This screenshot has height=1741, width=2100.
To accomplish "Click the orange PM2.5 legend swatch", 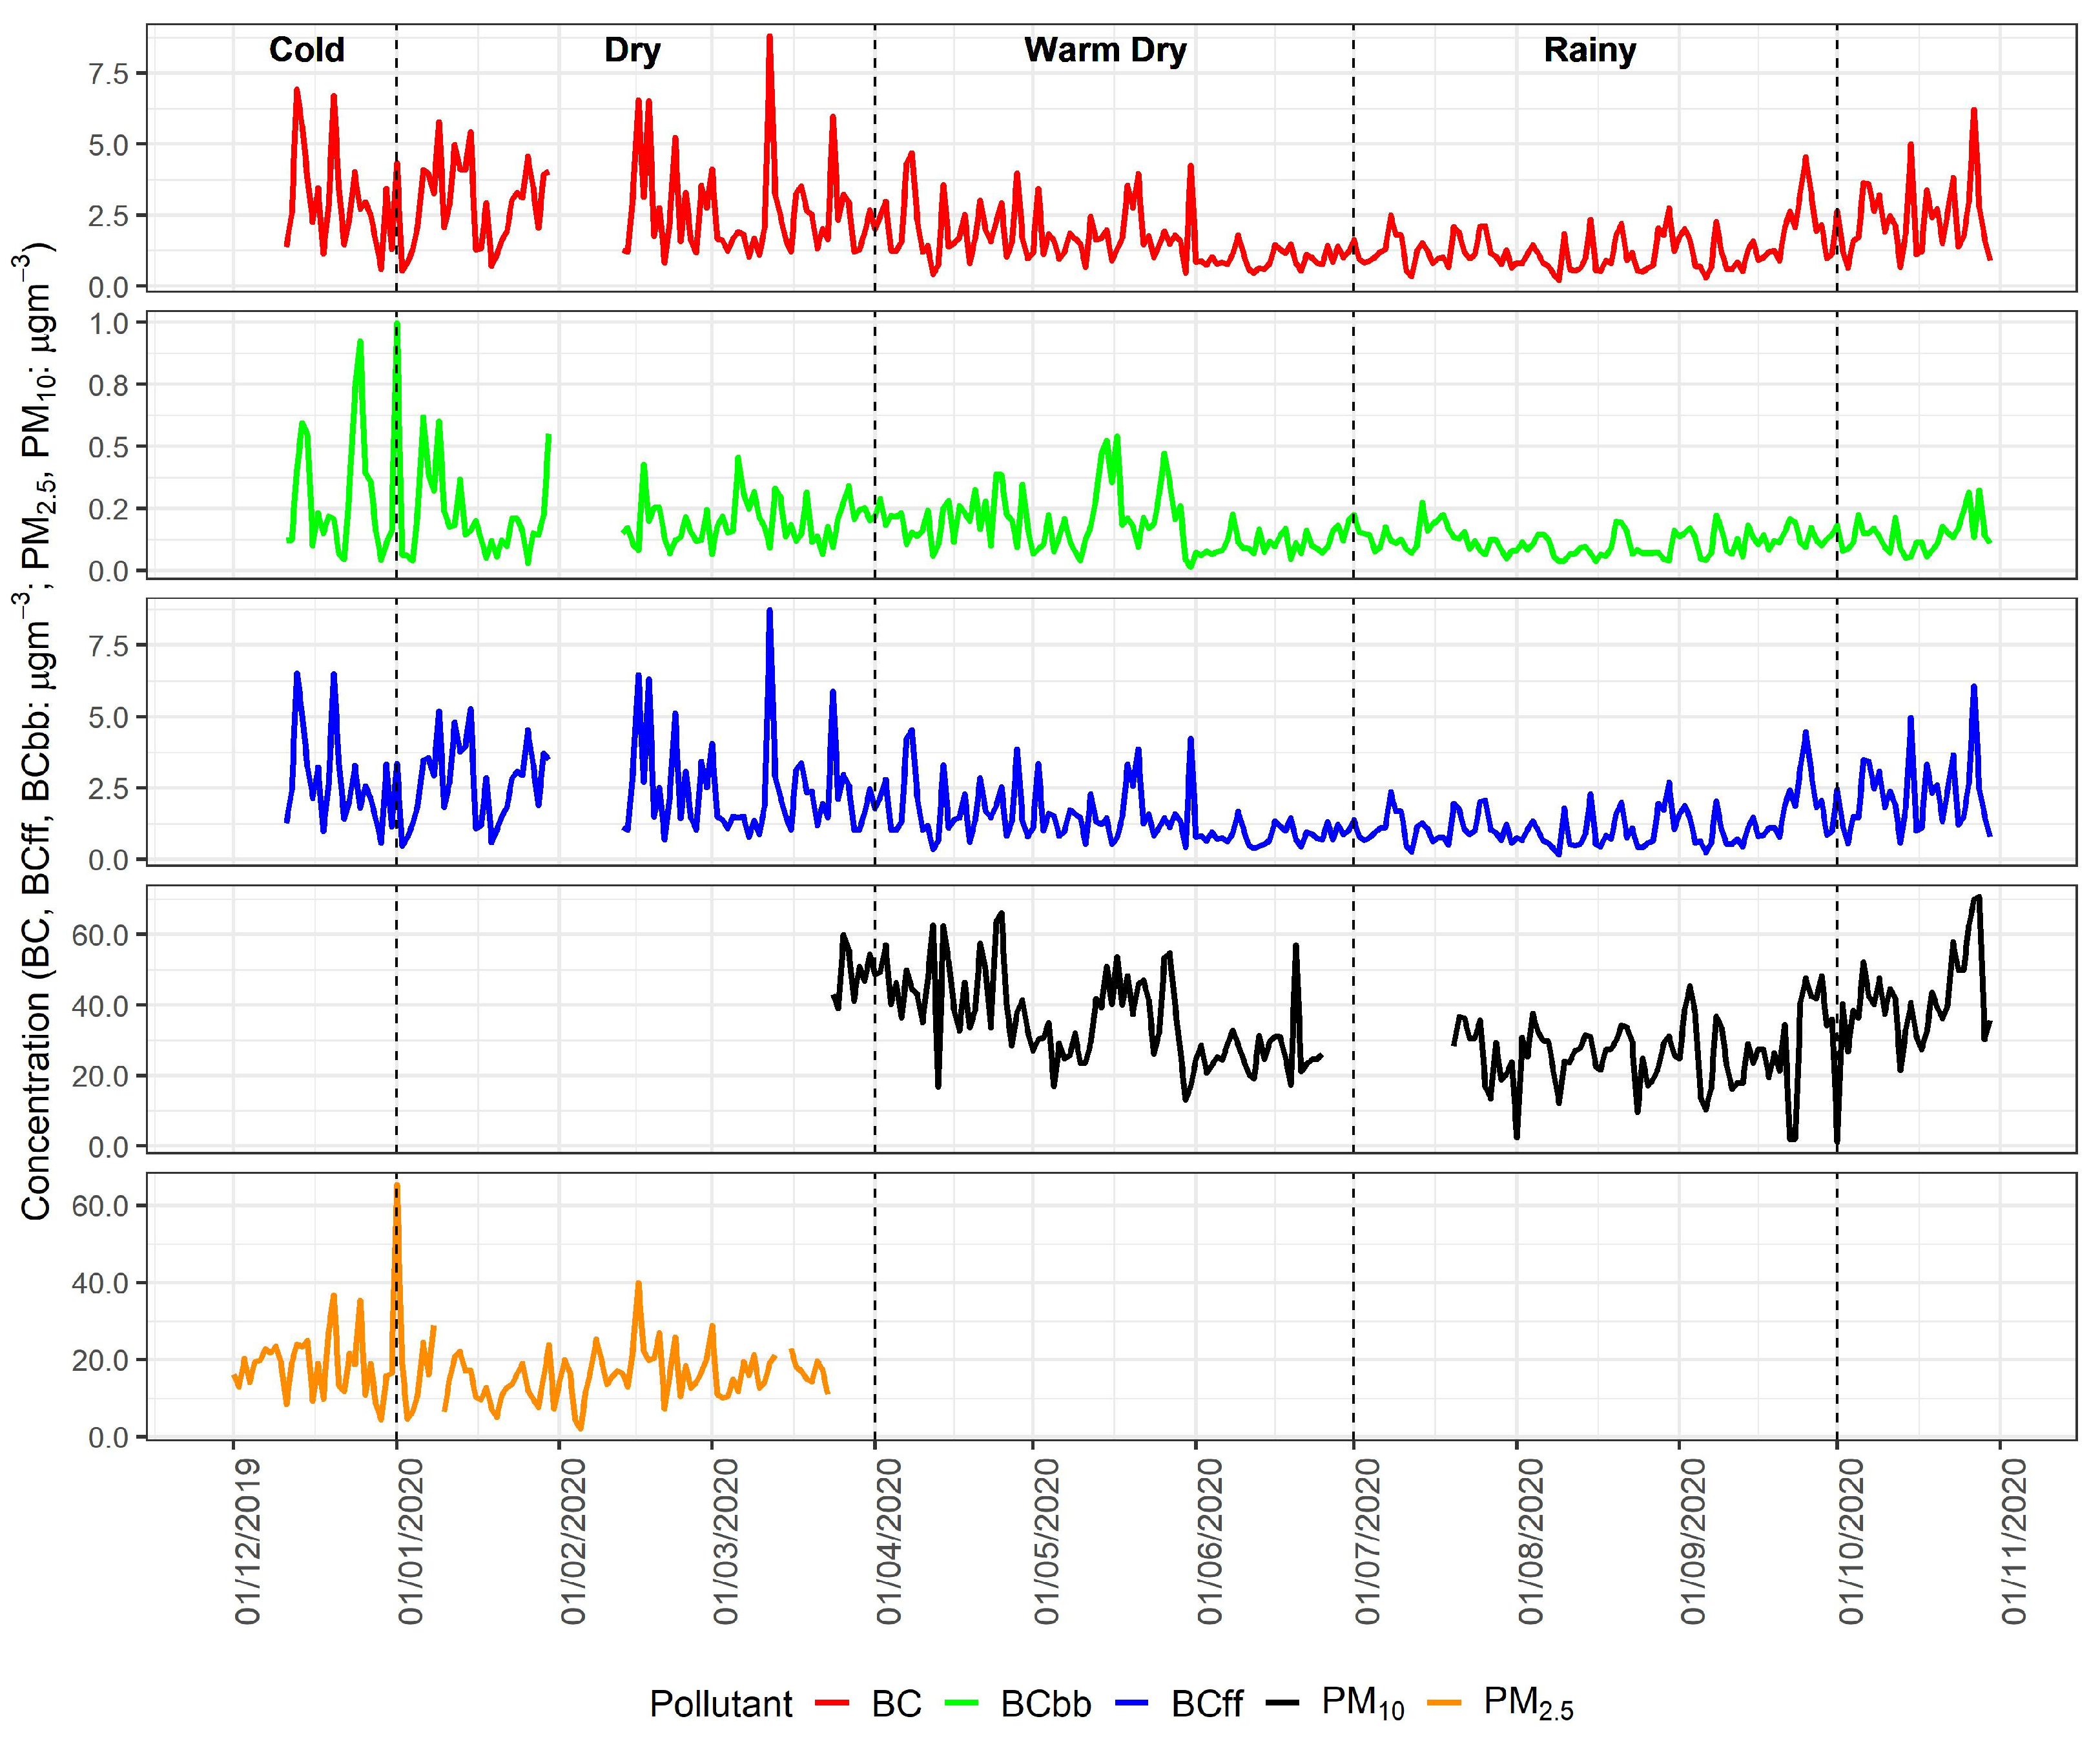I will [1444, 1702].
